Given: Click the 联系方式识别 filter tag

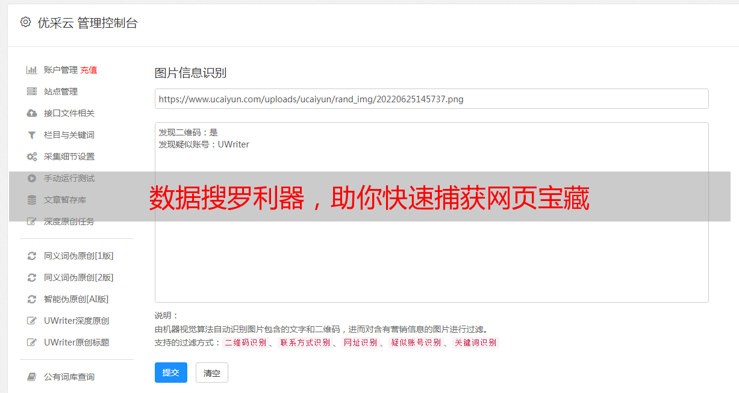Looking at the screenshot, I should [305, 342].
